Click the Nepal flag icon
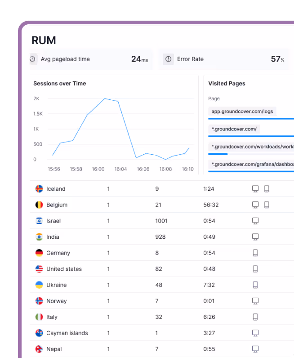Screen dimensions: 294x358 (x=39, y=349)
